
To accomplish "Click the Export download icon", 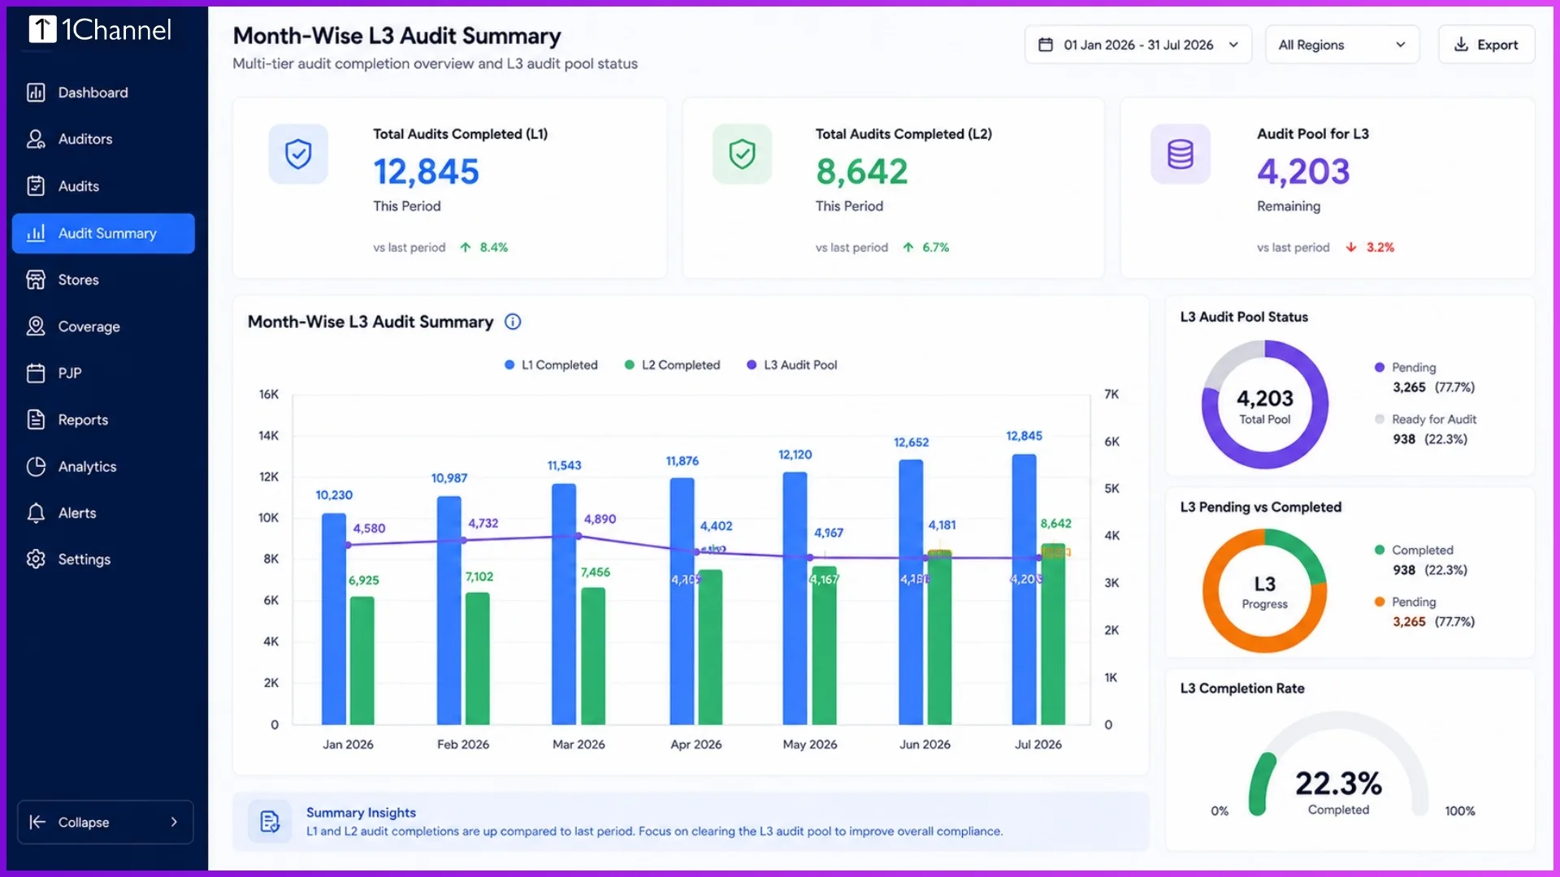I will [1461, 45].
